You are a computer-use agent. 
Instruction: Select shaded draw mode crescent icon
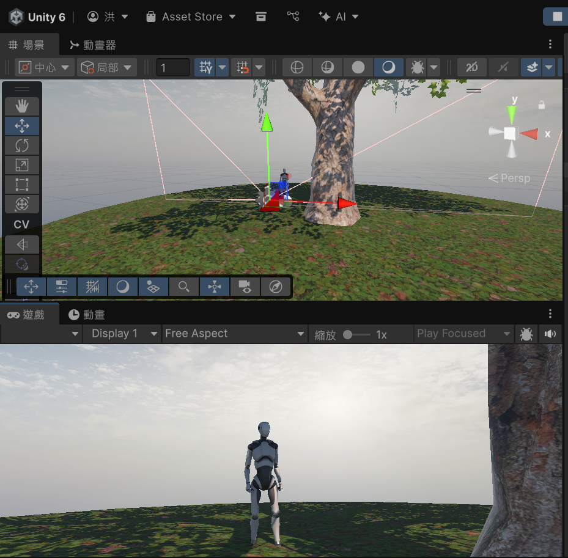(x=389, y=67)
